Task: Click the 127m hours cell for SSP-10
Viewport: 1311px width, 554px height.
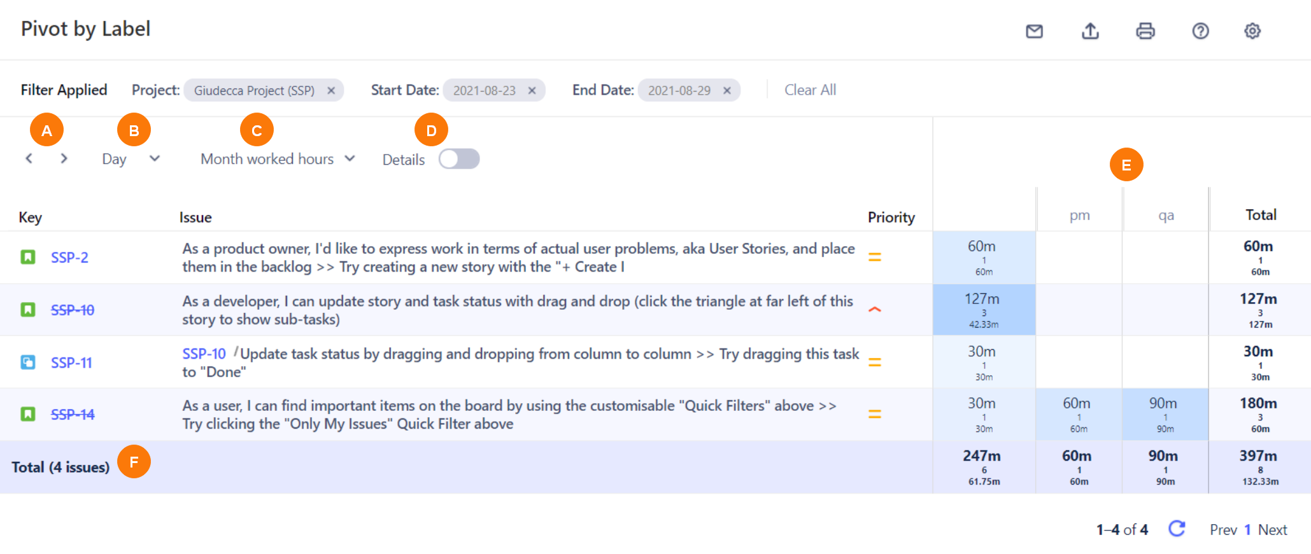Action: [983, 310]
